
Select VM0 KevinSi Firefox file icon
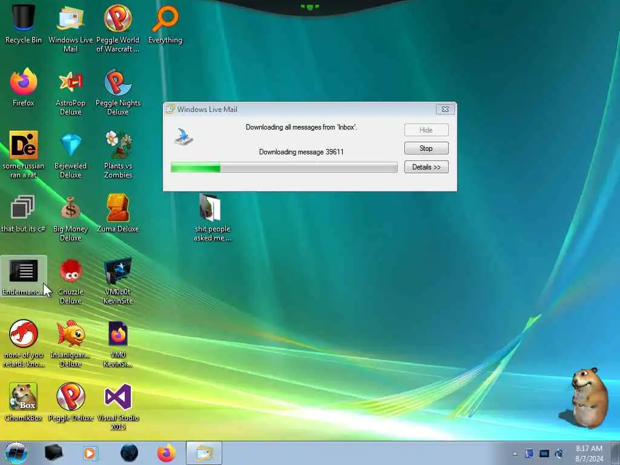118,343
